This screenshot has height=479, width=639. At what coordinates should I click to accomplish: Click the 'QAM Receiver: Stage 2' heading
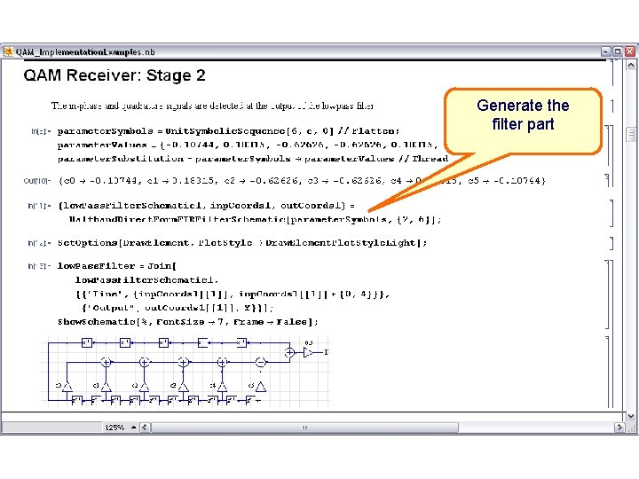(x=114, y=75)
